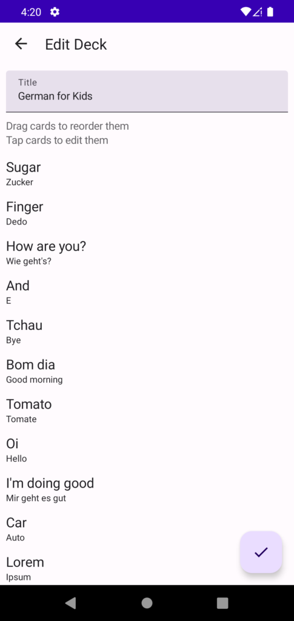This screenshot has height=621, width=294.
Task: Select the How are you? card
Action: (x=147, y=253)
